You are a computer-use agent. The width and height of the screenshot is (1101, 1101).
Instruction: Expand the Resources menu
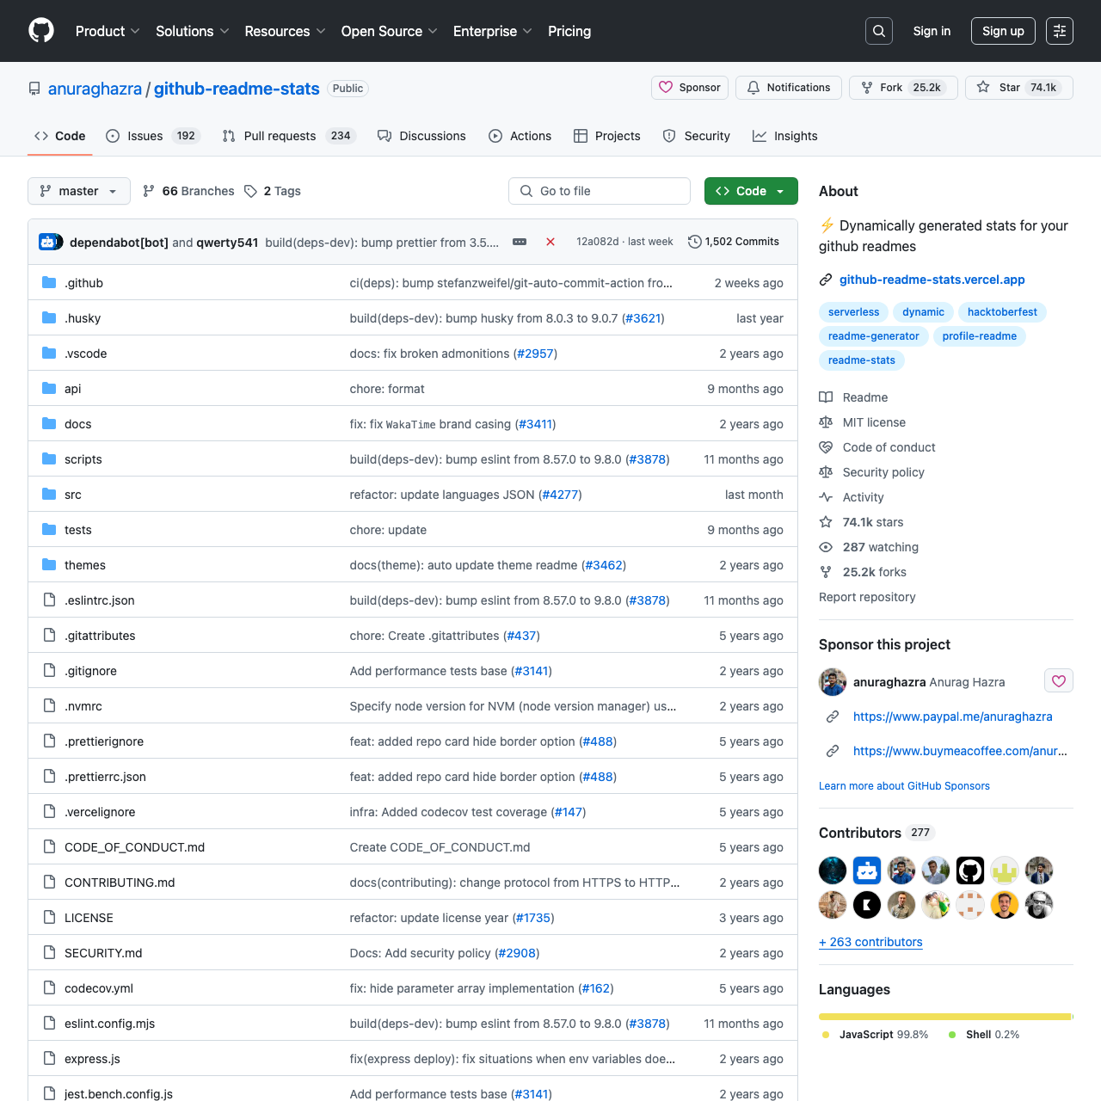(285, 31)
